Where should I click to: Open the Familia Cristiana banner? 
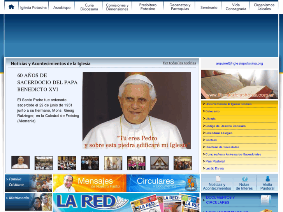click(28, 183)
